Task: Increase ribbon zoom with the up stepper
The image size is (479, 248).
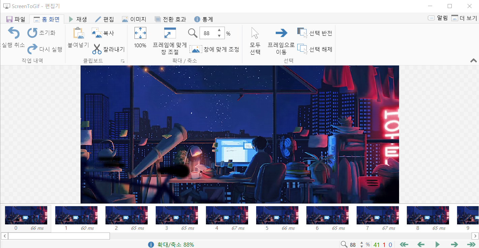Action: 219,30
